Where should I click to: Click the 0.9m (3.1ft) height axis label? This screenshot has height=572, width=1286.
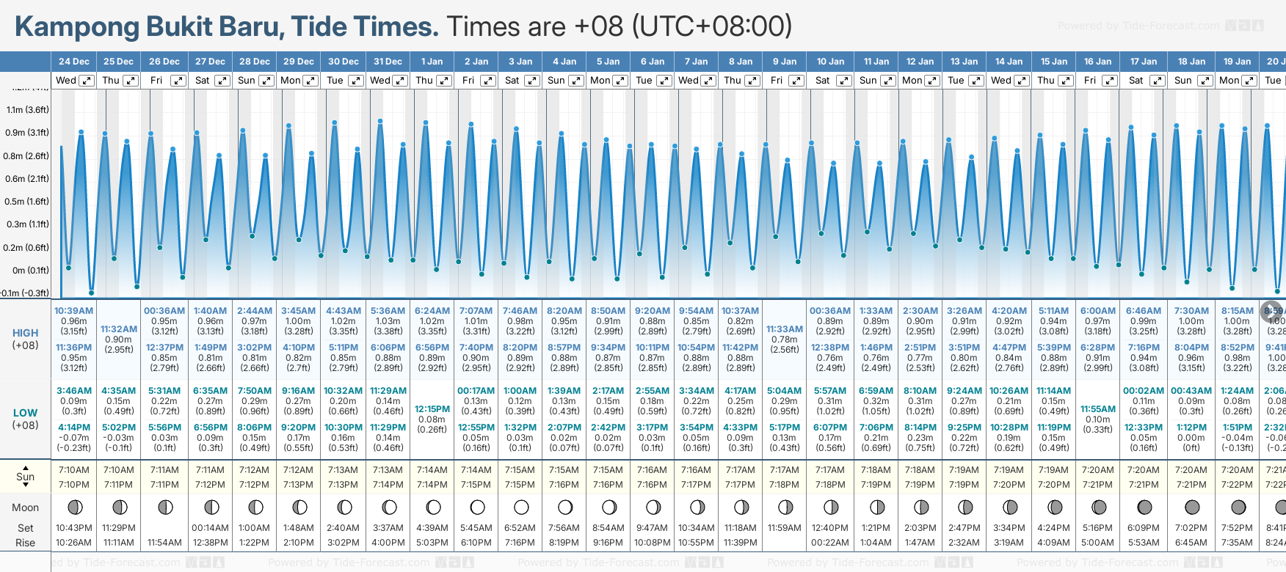tap(27, 133)
